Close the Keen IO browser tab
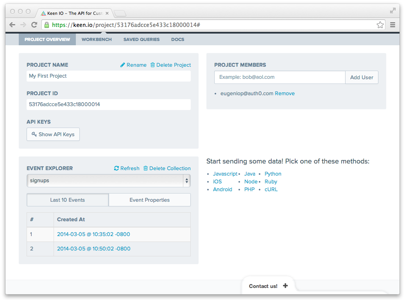The width and height of the screenshot is (405, 302). pyautogui.click(x=107, y=13)
